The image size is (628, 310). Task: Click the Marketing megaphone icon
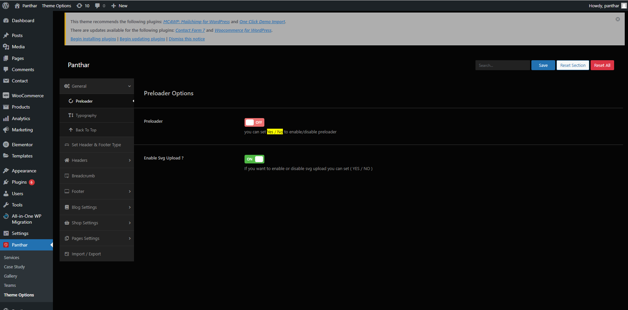pos(6,130)
